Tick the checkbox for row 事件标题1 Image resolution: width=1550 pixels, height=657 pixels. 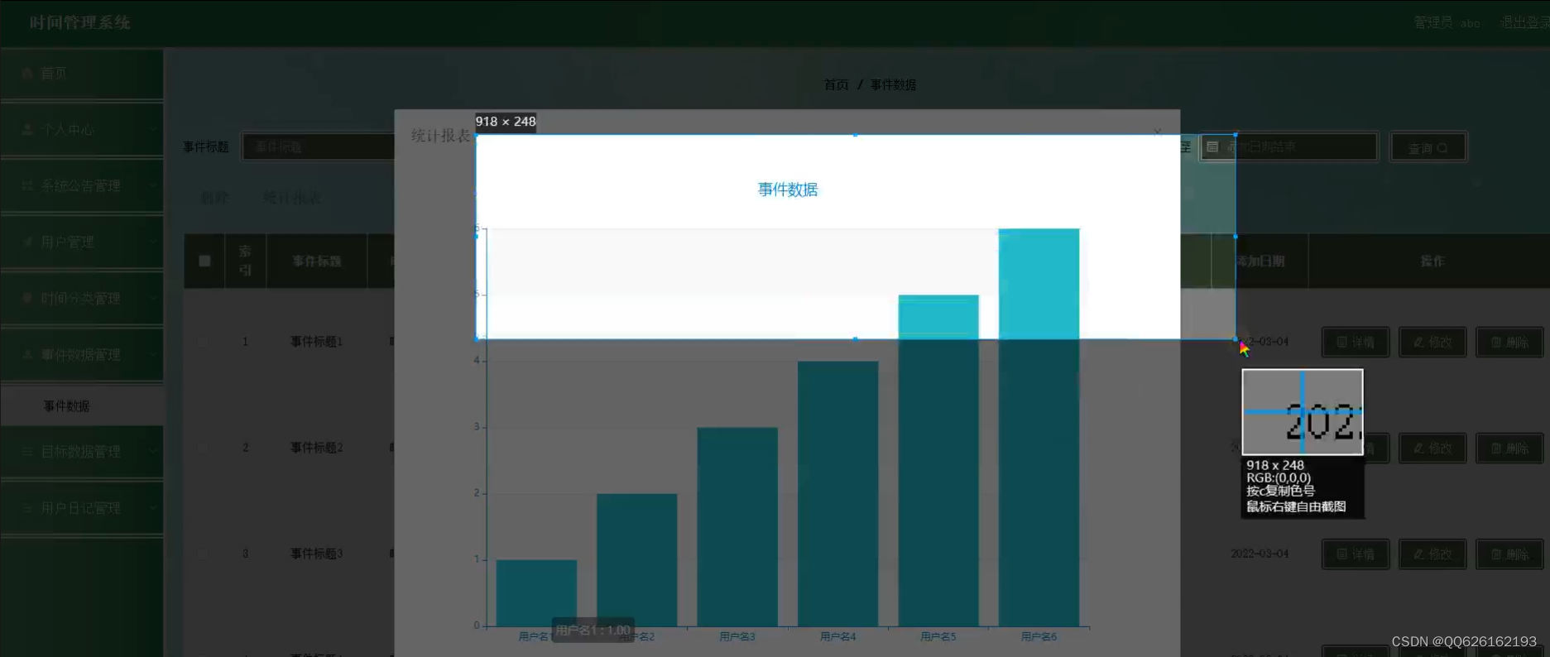click(204, 341)
